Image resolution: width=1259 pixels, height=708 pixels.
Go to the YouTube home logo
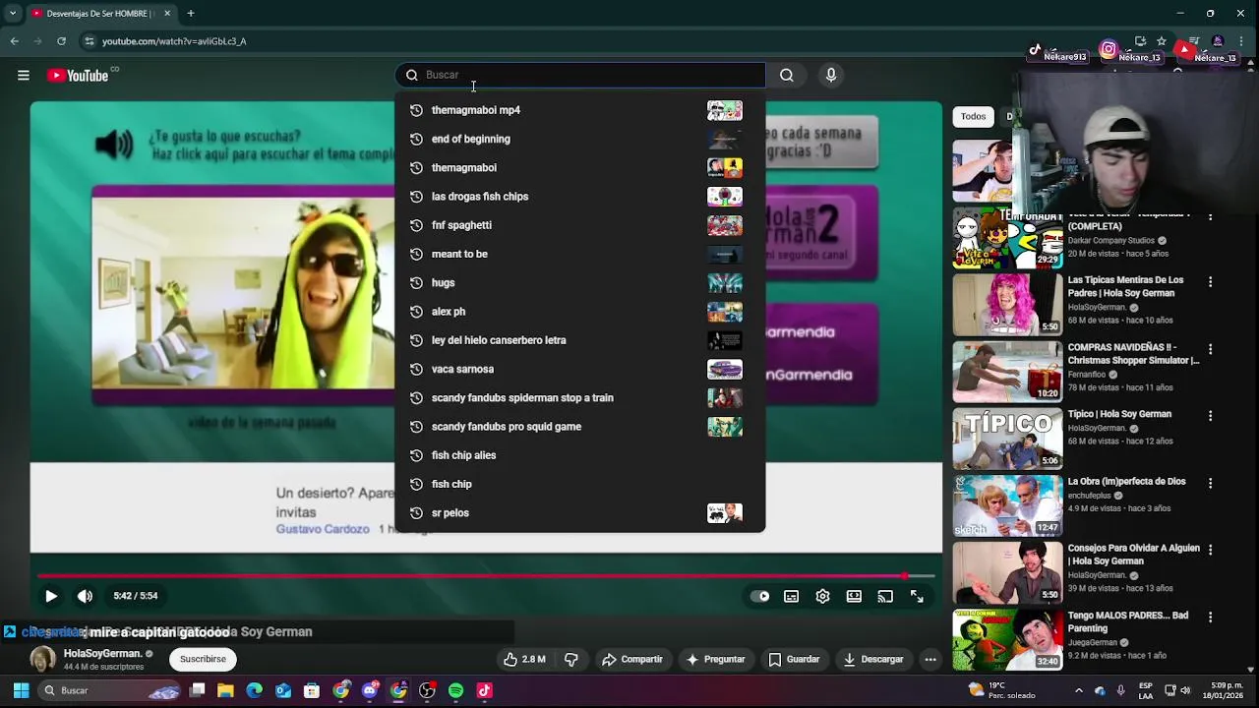point(78,76)
